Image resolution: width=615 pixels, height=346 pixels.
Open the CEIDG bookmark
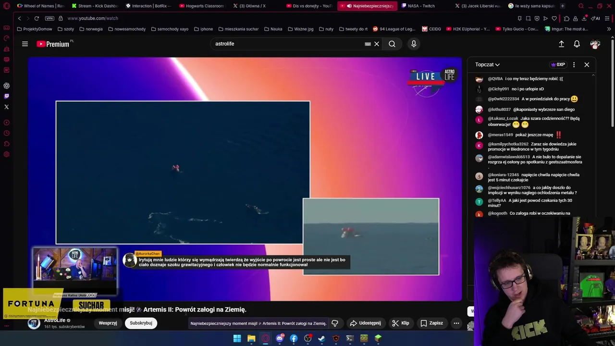(x=431, y=29)
